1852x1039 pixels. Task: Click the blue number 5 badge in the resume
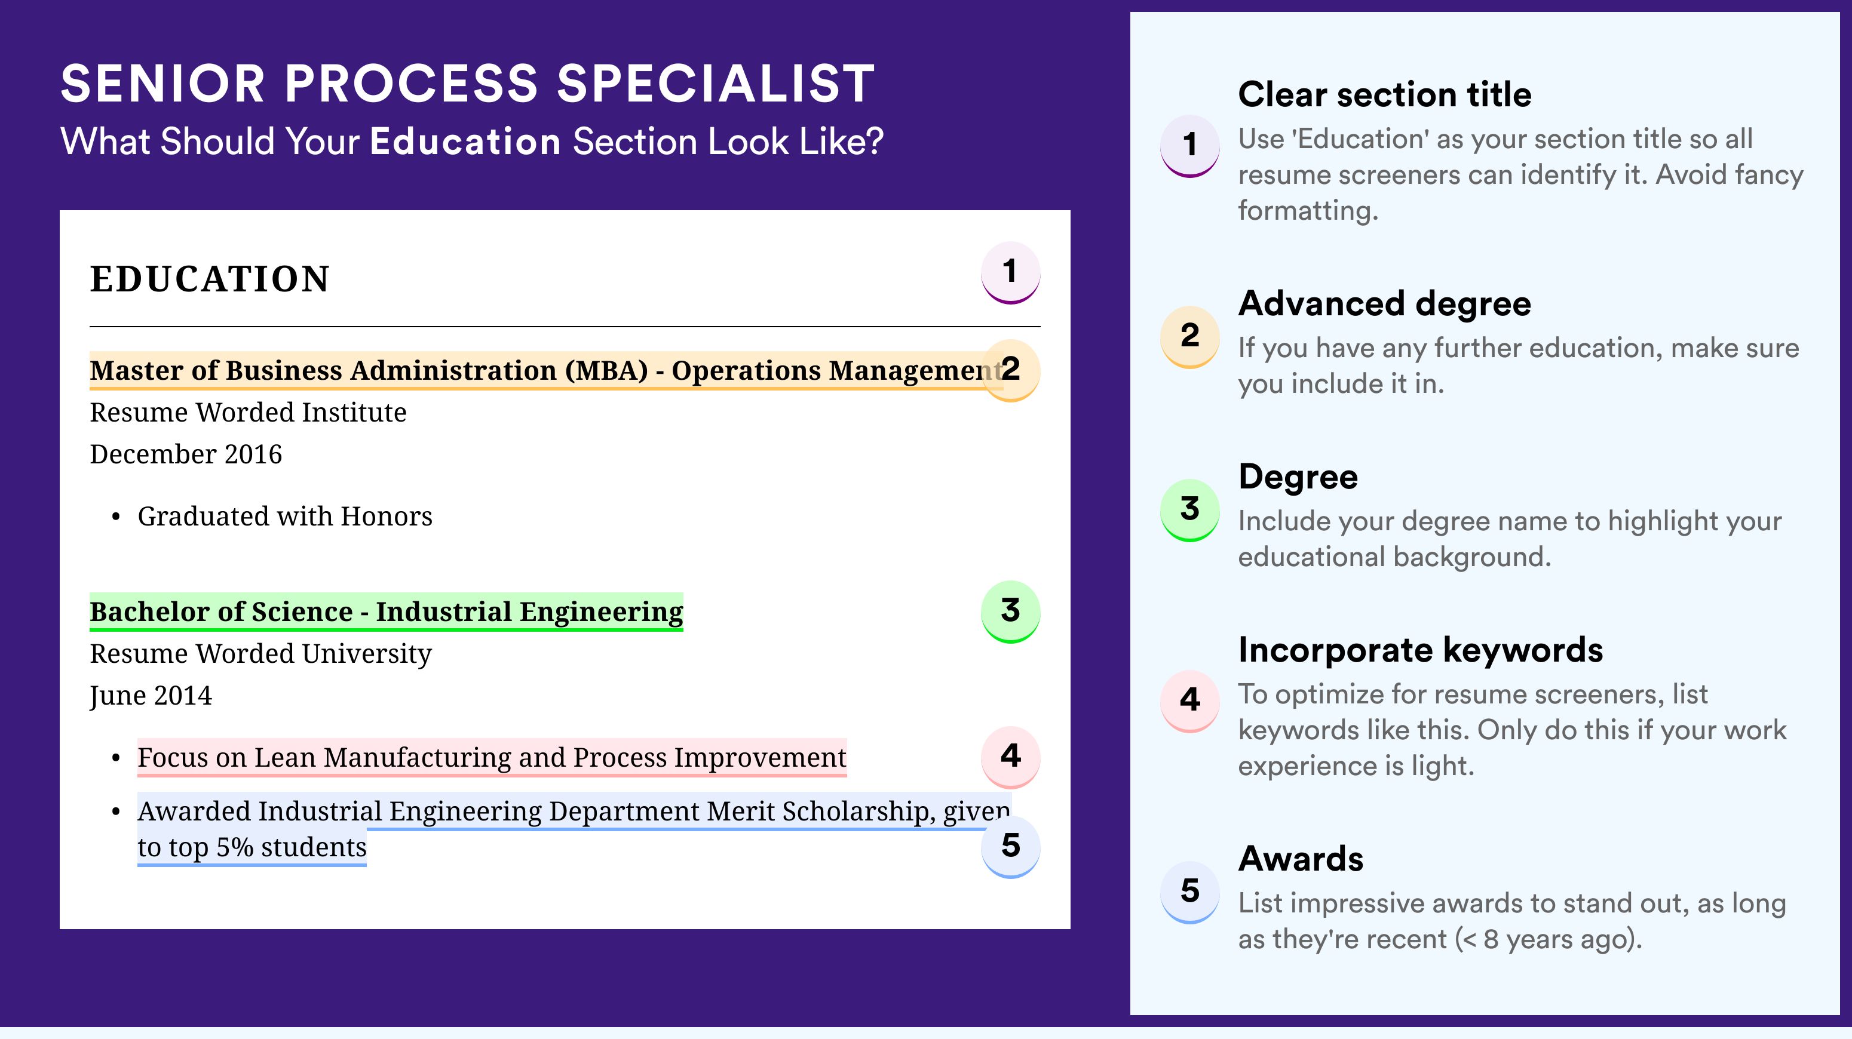pyautogui.click(x=1010, y=847)
